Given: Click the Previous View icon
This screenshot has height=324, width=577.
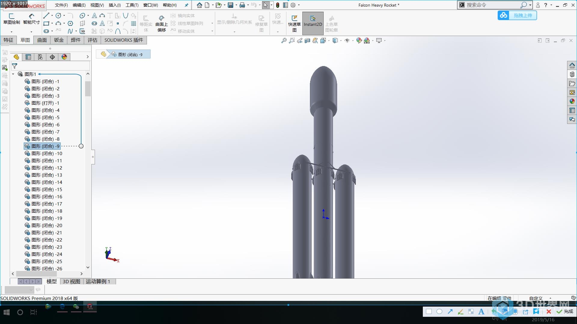Looking at the screenshot, I should 300,40.
